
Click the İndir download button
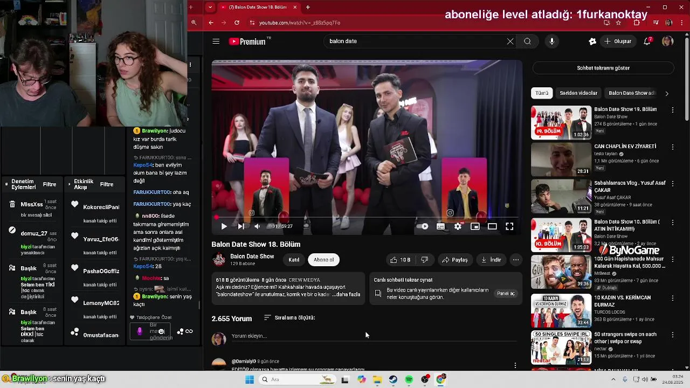click(491, 260)
